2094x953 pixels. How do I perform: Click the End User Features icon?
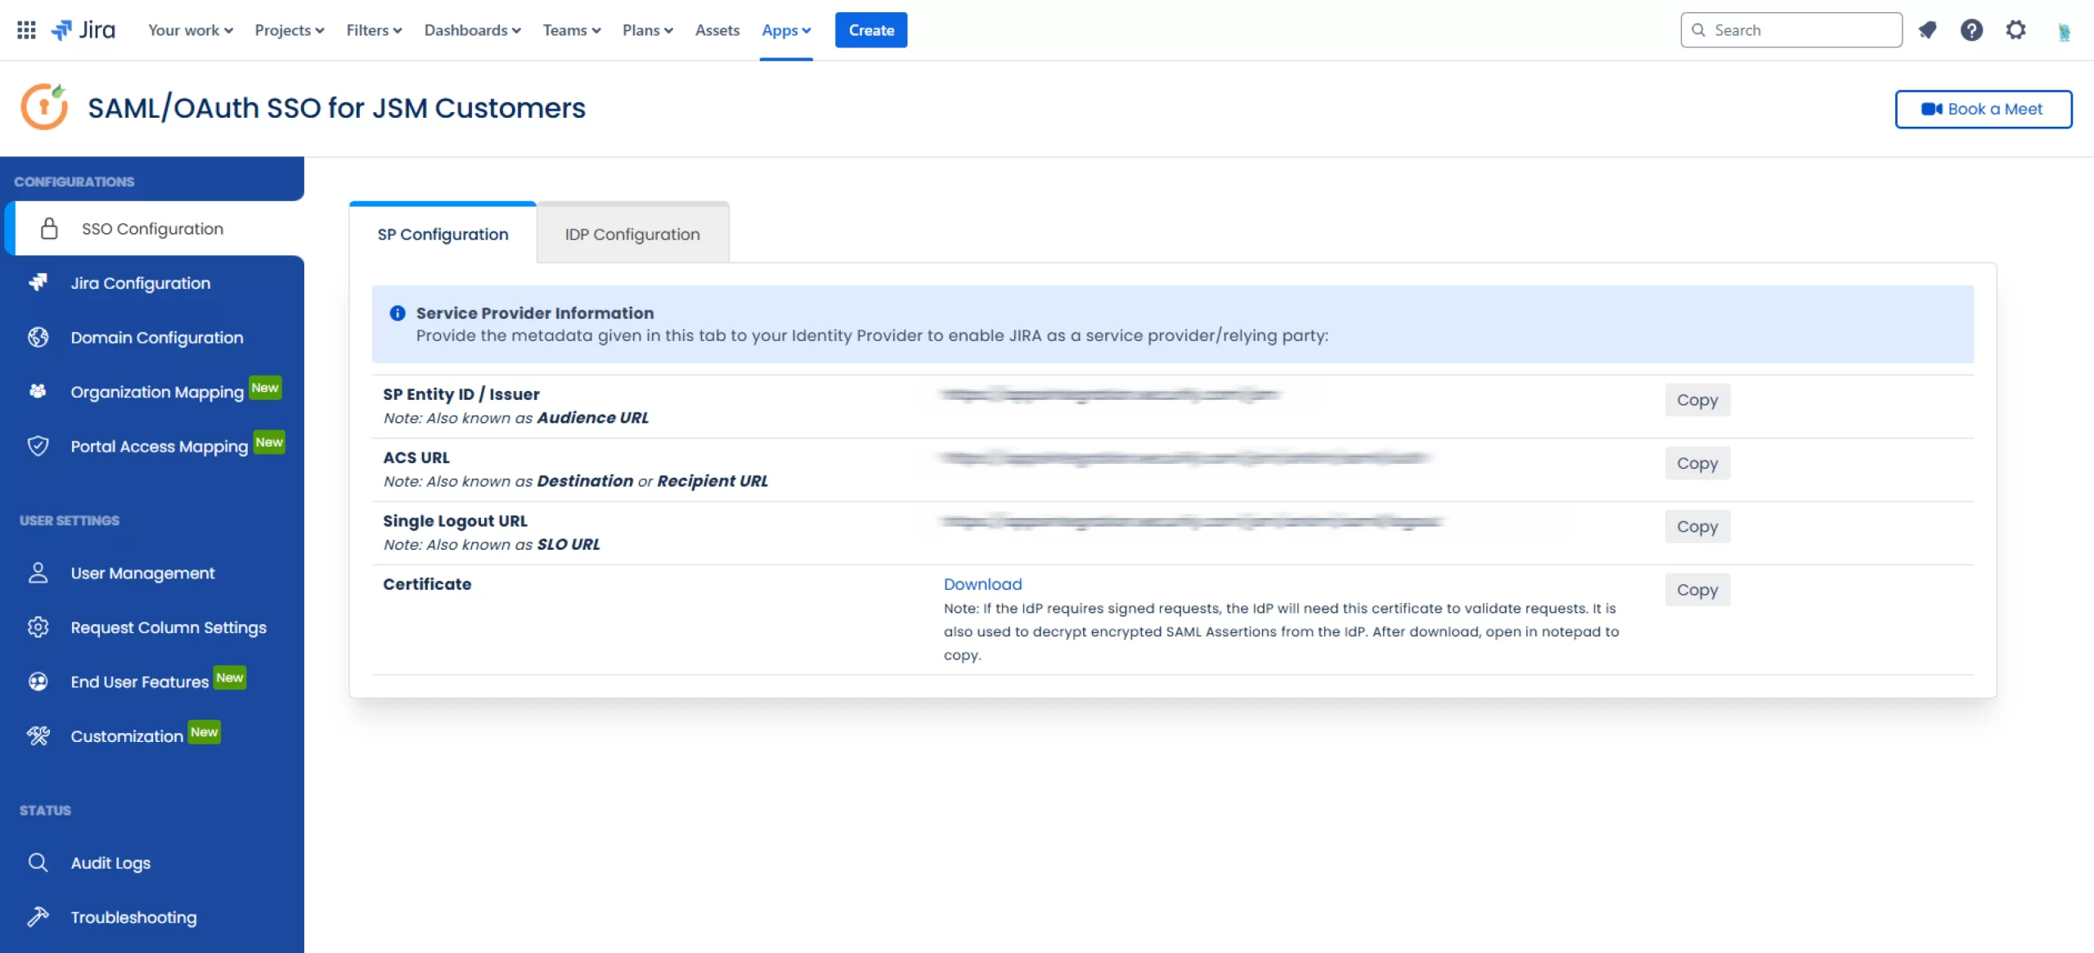pyautogui.click(x=38, y=681)
